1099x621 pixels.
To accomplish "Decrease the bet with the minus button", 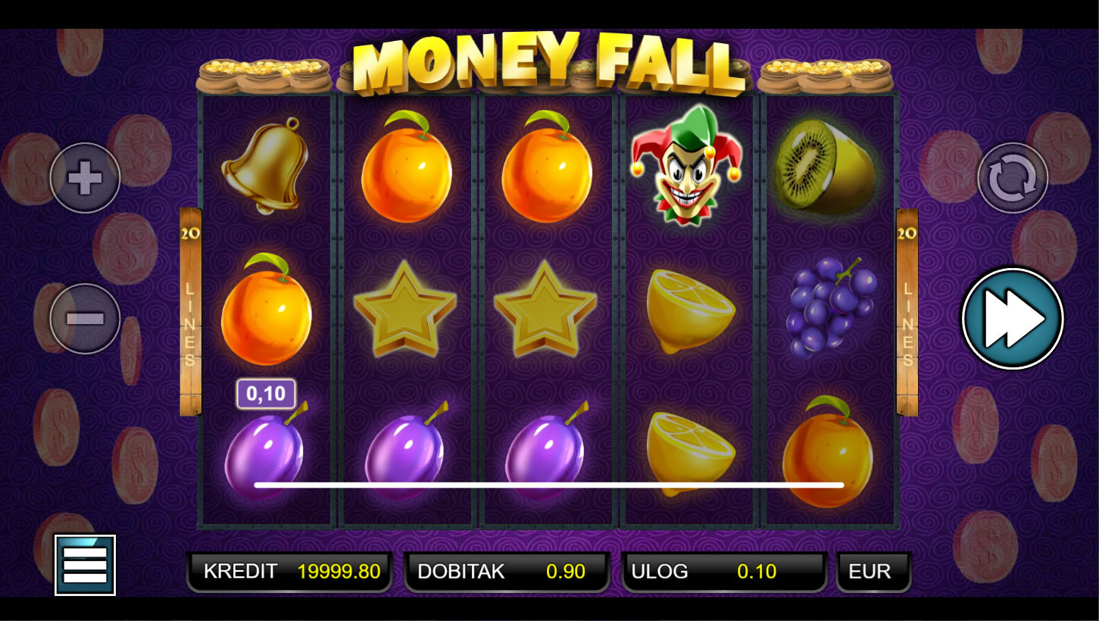I will point(85,318).
